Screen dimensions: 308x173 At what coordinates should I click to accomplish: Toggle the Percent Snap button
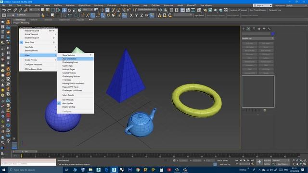click(124, 10)
